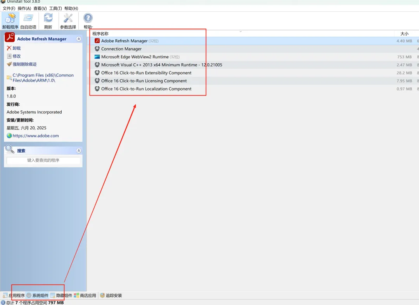Click the red X 卸载 icon
Viewport: 419px width, 305px height.
[9, 48]
